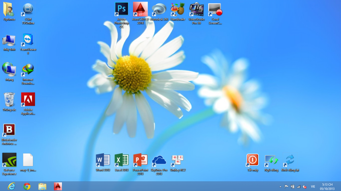
Task: Click the GeForce Experience icon
Action: tap(9, 160)
